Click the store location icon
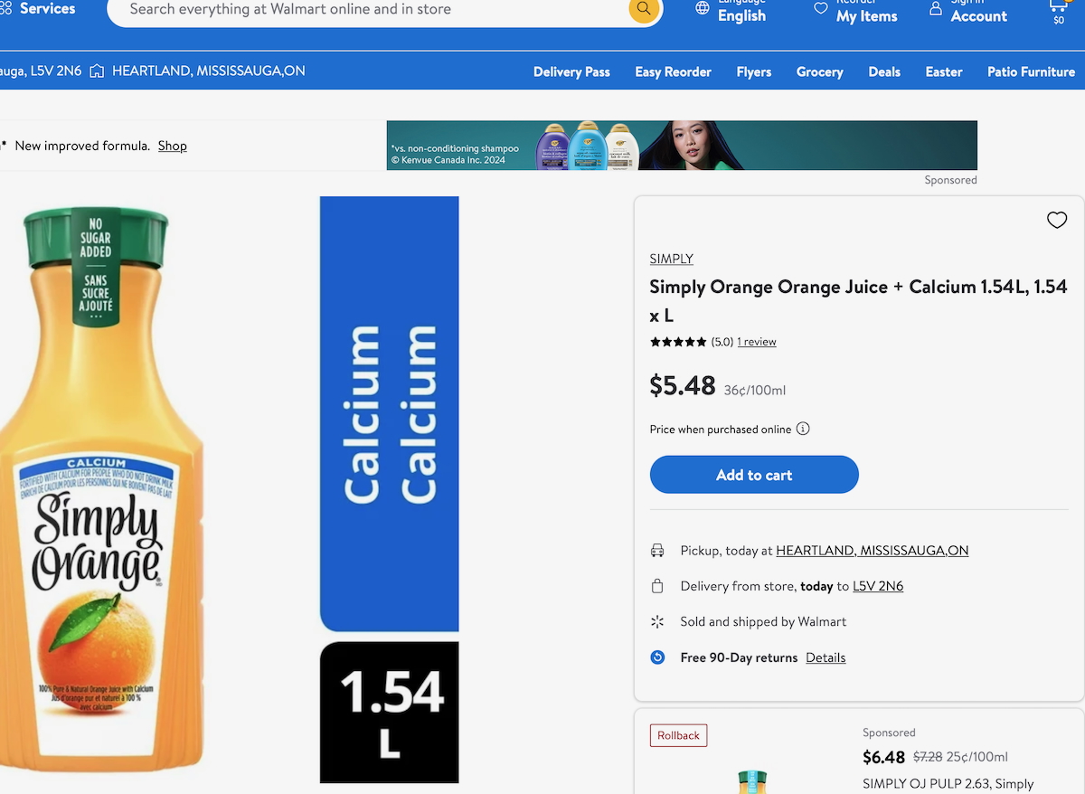Screen dimensions: 1085x794 point(97,71)
